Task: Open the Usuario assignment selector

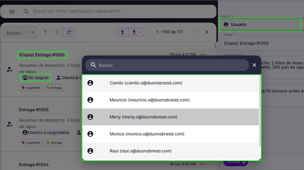Action: point(260,24)
